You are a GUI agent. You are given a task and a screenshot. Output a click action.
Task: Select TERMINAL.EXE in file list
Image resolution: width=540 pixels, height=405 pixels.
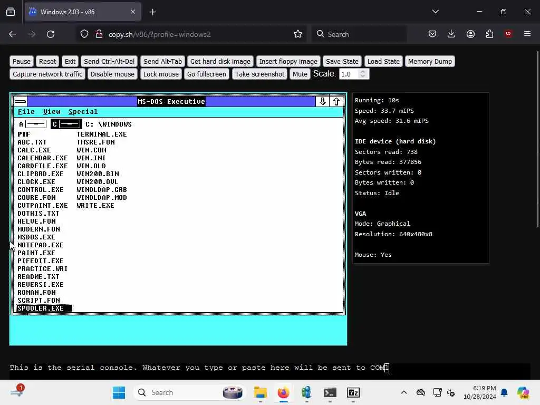click(x=102, y=134)
